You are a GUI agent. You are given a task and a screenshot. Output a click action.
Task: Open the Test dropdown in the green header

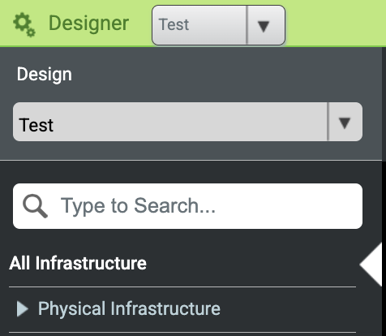click(x=218, y=25)
